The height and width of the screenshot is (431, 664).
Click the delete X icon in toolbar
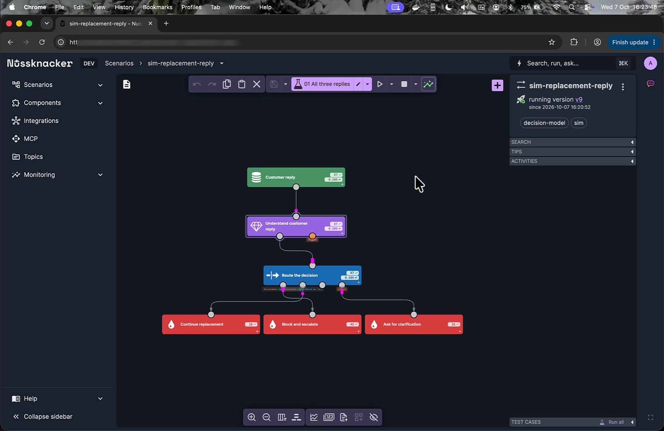257,84
